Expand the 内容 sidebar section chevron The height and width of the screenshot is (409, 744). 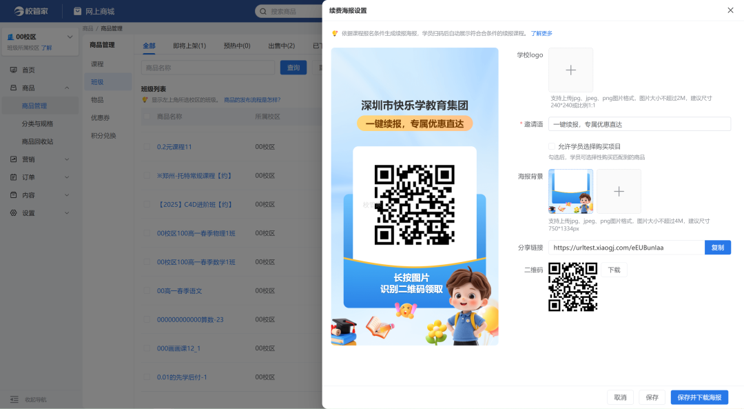67,194
